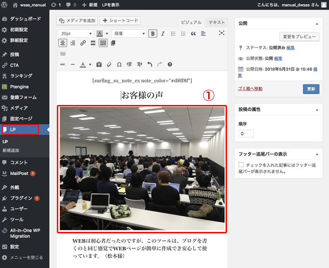Toggle bold formatting in editor toolbar
This screenshot has height=268, width=329.
pyautogui.click(x=153, y=33)
